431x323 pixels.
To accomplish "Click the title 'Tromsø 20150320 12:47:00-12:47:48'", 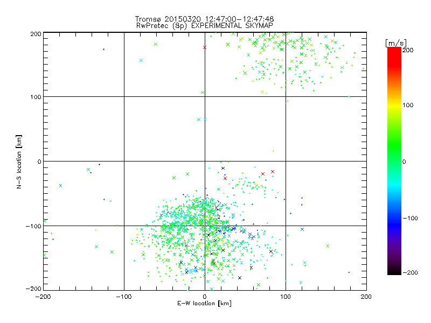I will click(x=204, y=19).
